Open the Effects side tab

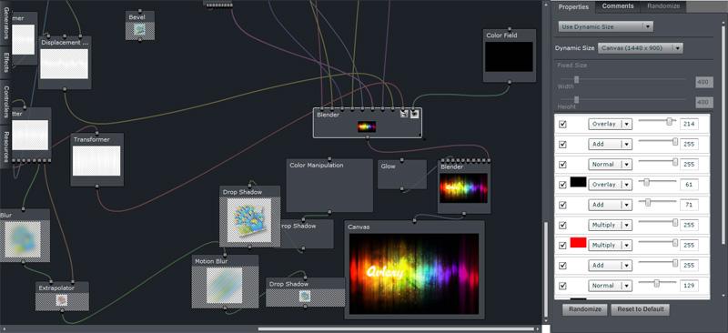point(5,63)
